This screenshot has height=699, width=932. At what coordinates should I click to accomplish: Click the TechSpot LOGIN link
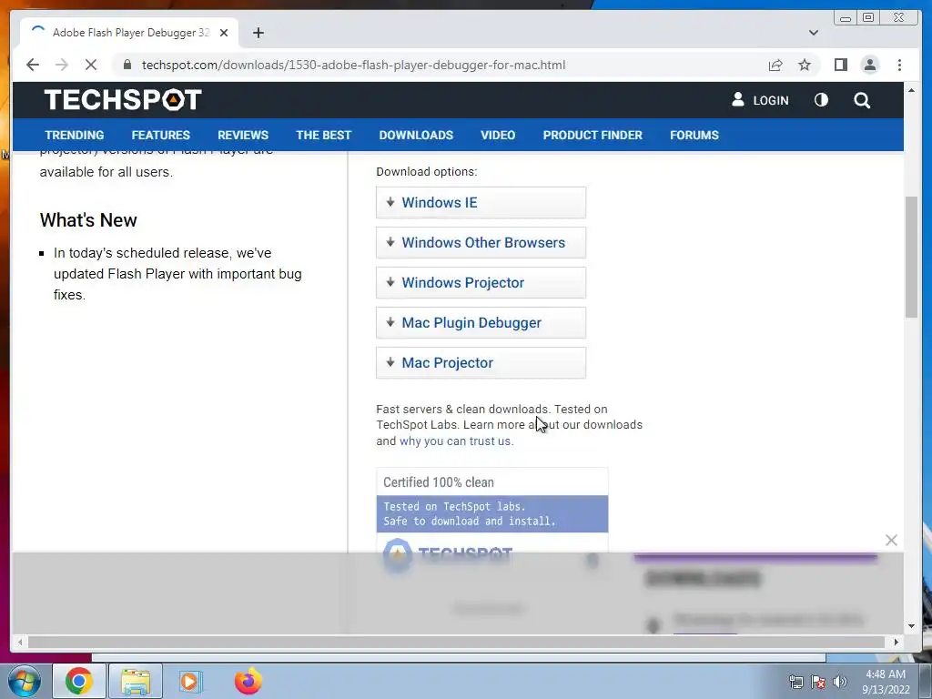[770, 100]
